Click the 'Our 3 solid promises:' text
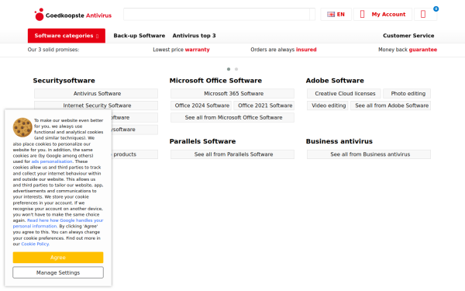The width and height of the screenshot is (465, 291). pyautogui.click(x=53, y=50)
